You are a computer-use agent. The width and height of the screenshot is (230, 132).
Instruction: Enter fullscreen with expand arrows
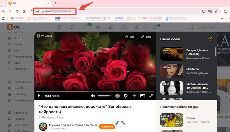pos(151,96)
